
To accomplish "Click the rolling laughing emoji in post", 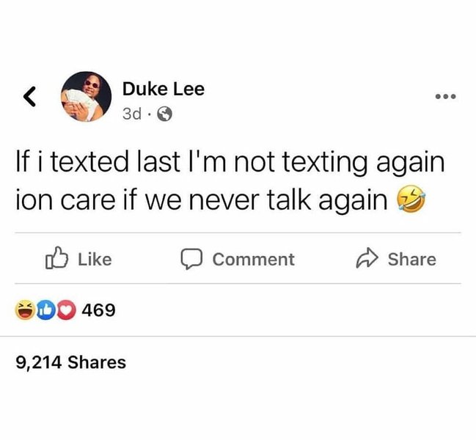I will (x=411, y=199).
